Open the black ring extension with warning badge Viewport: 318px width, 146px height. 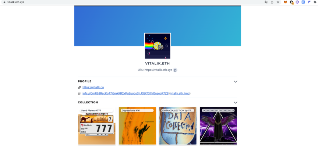(x=291, y=2)
